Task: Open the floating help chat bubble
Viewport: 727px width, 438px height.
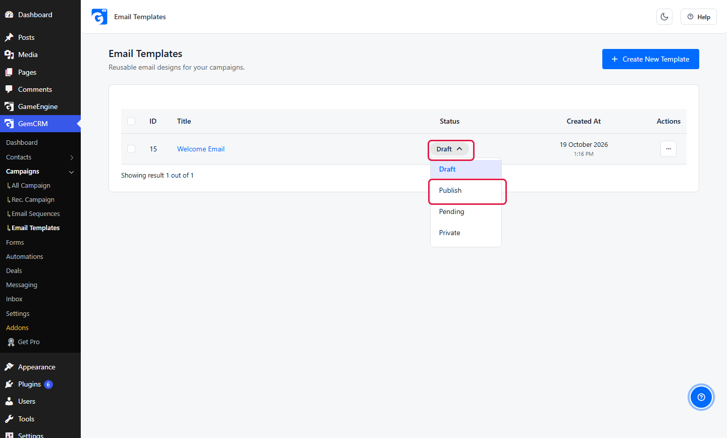Action: (x=701, y=397)
